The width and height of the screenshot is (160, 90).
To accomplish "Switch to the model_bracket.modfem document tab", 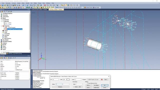I will point(39,9).
